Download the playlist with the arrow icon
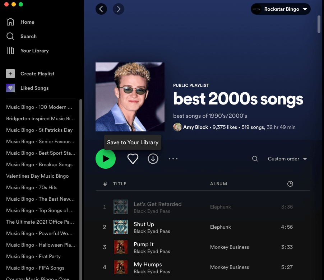This screenshot has height=280, width=324. [x=153, y=159]
